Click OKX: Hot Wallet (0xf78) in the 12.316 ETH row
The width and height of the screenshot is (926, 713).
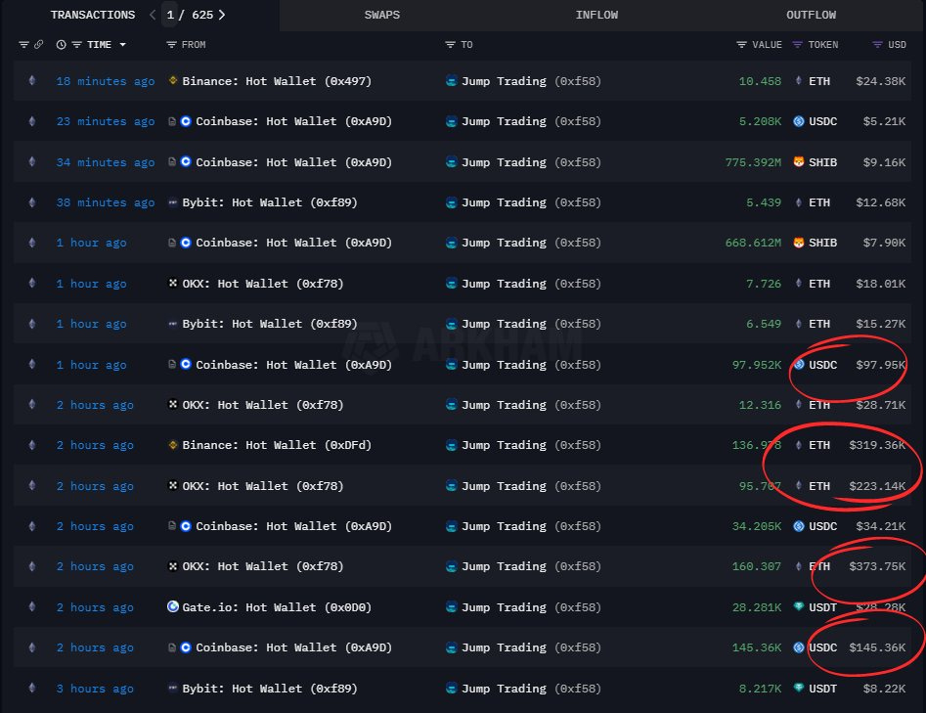point(262,405)
